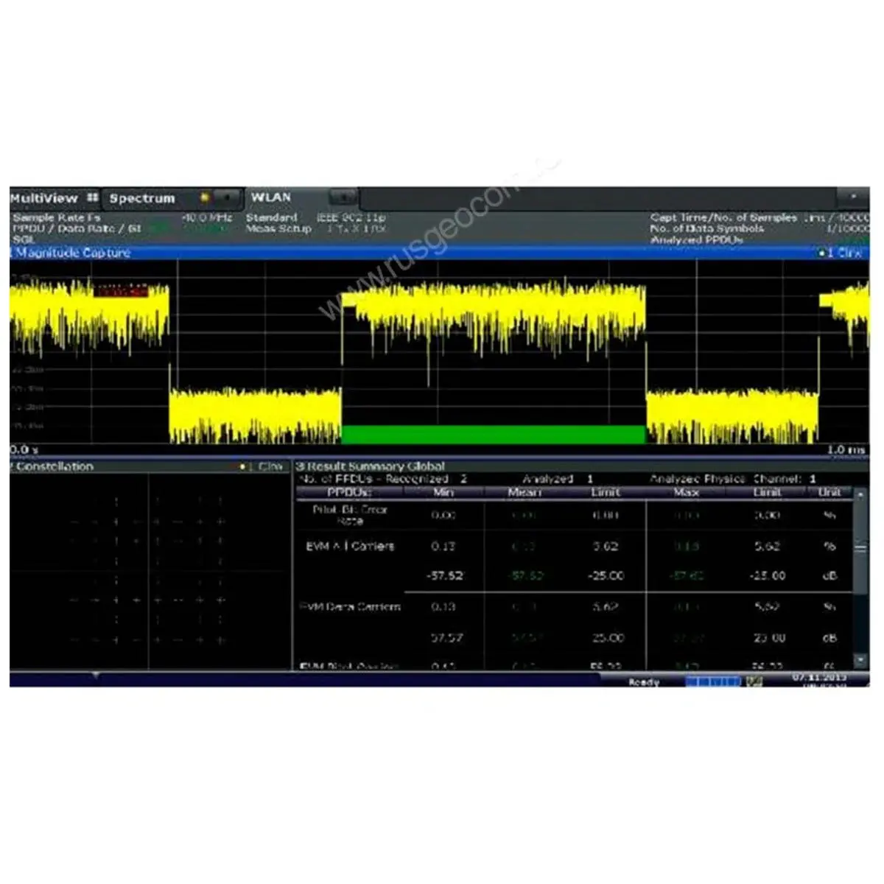
Task: Click the small button beside the WLAN tab
Action: tap(343, 197)
